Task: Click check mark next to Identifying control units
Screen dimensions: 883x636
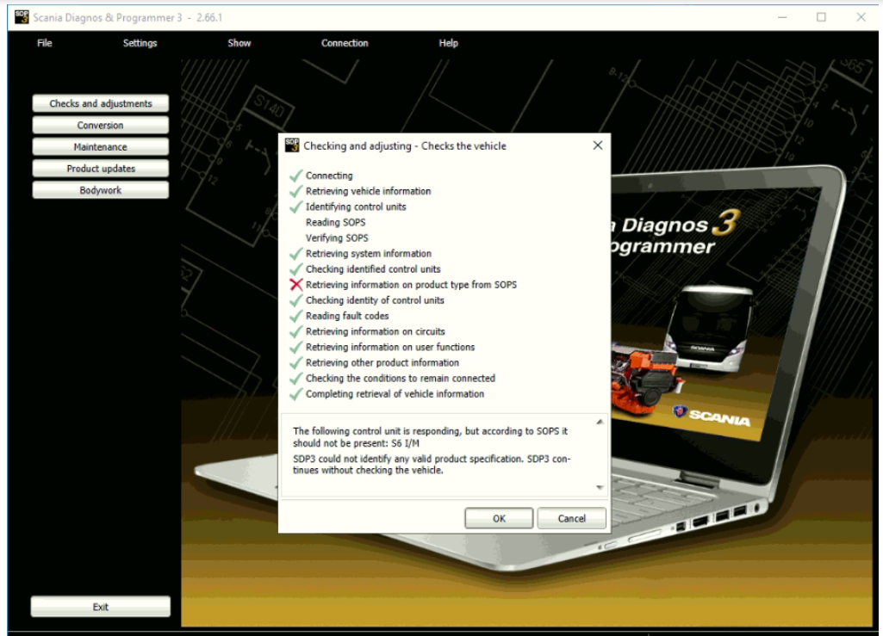Action: click(x=296, y=207)
